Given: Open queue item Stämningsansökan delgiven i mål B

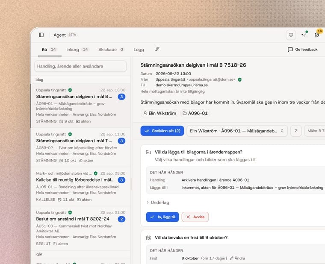Looking at the screenshot, I should tap(80, 106).
